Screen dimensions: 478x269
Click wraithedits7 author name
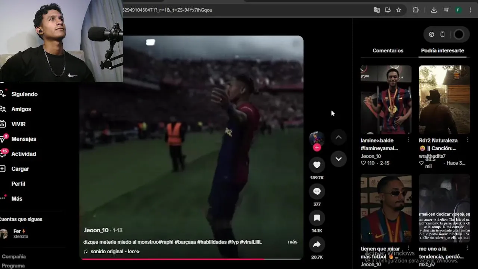(x=432, y=156)
